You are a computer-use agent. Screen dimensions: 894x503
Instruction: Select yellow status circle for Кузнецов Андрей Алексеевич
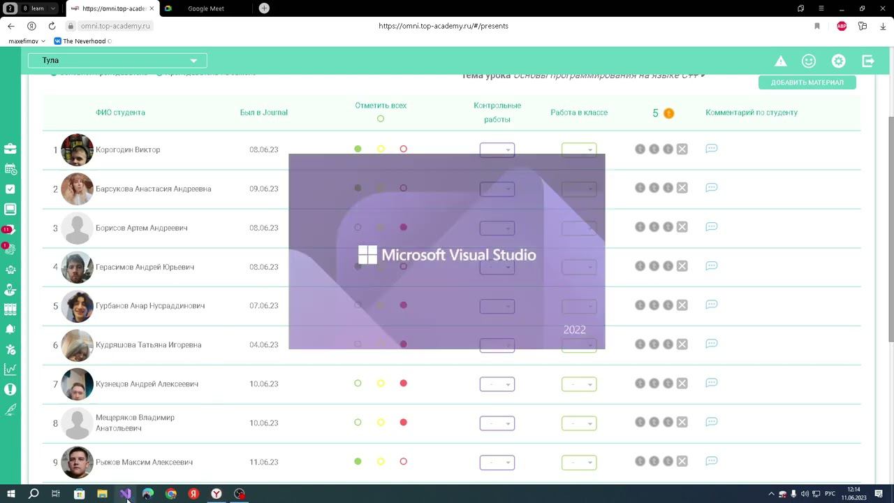click(x=381, y=383)
